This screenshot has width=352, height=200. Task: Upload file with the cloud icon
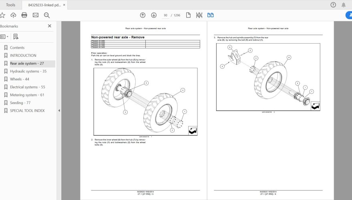[x=13, y=15]
